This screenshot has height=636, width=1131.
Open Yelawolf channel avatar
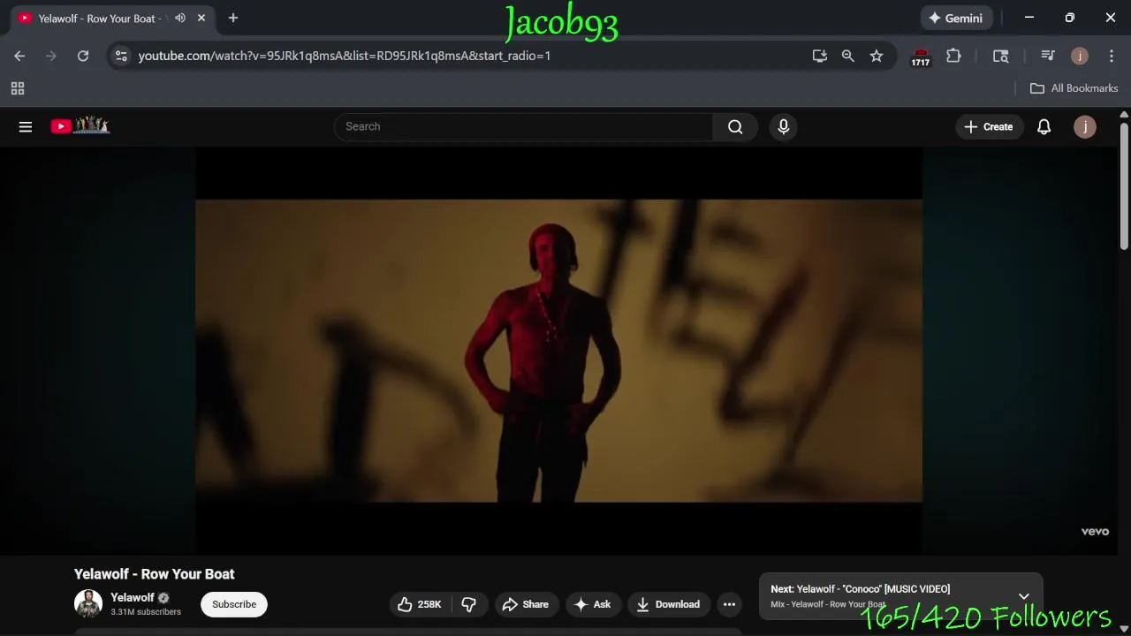pos(88,604)
